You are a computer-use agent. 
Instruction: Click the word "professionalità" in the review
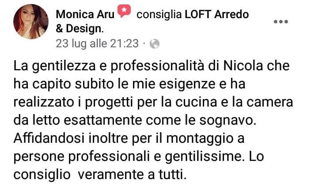[157, 66]
